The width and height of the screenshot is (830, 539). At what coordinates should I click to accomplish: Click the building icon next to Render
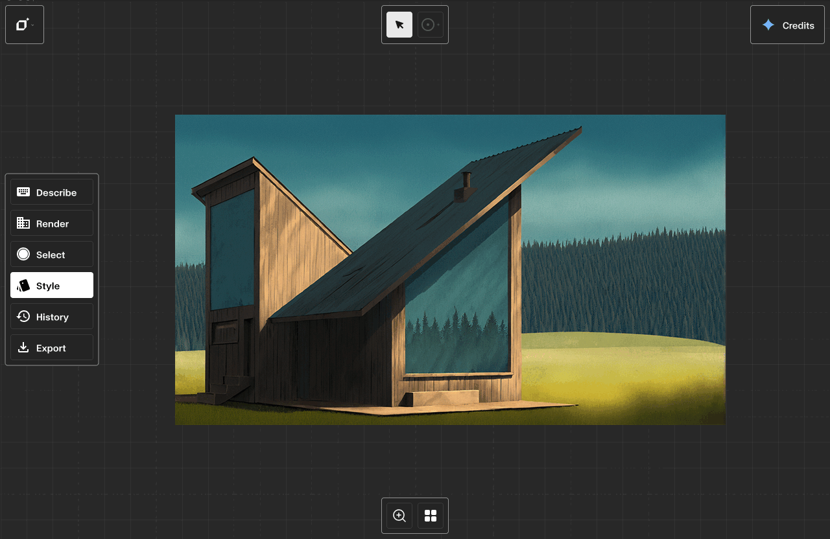point(23,223)
